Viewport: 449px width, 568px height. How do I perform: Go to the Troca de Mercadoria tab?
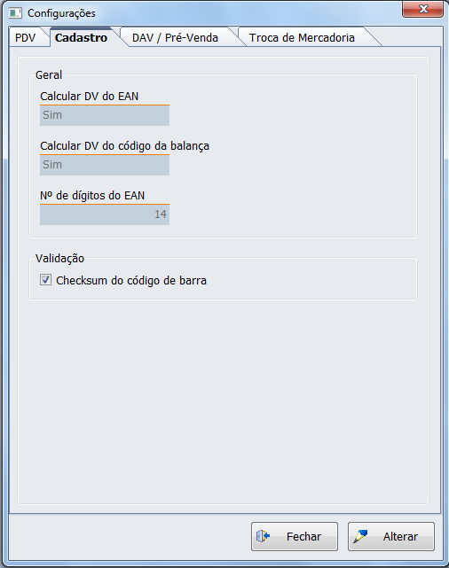coord(302,38)
